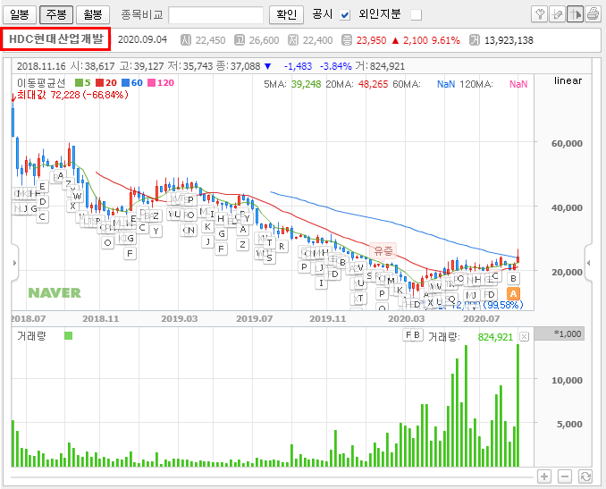Click the opening price 22,450
Screen dimensions: 606x489
(x=210, y=40)
